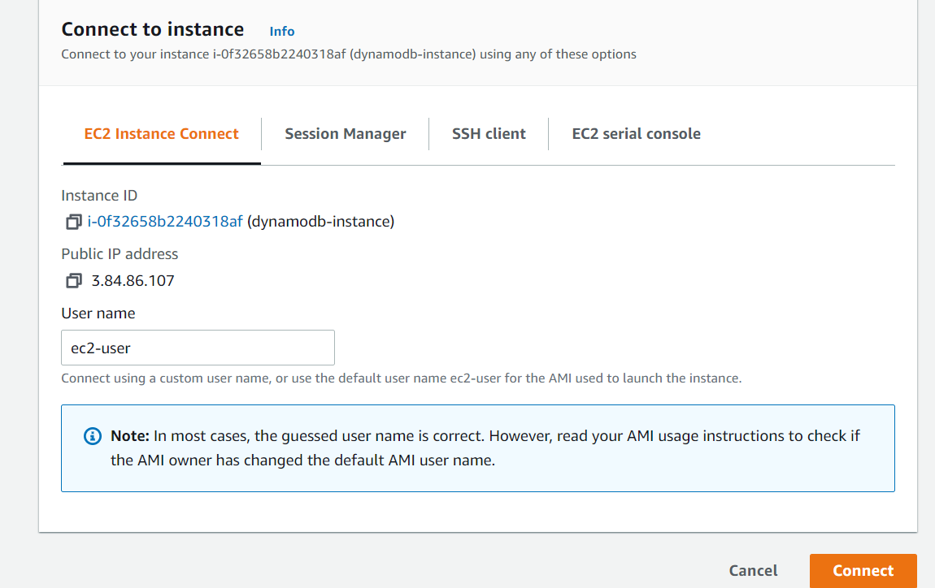Click the info circle icon in the note
Viewport: 935px width, 588px height.
(92, 436)
